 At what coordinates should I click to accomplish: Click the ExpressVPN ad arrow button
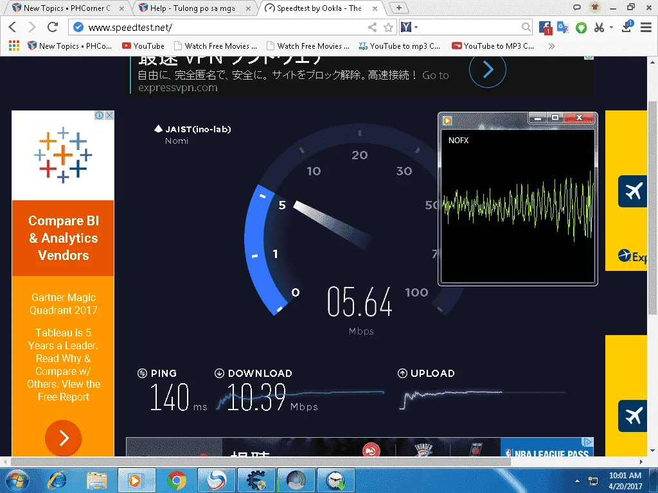click(x=487, y=69)
